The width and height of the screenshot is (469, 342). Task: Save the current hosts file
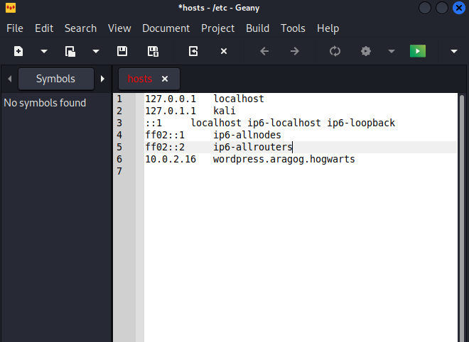coord(122,51)
